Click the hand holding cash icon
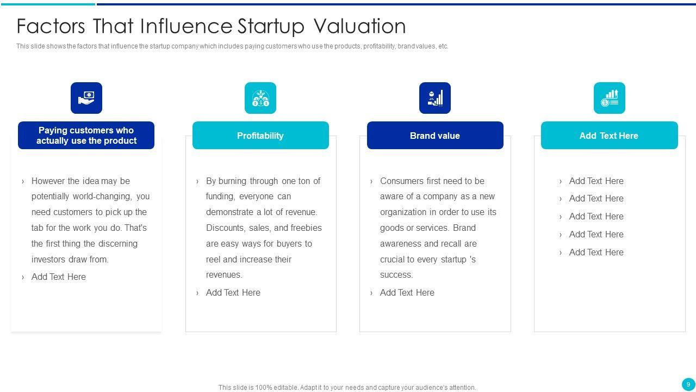The image size is (696, 392). [86, 98]
